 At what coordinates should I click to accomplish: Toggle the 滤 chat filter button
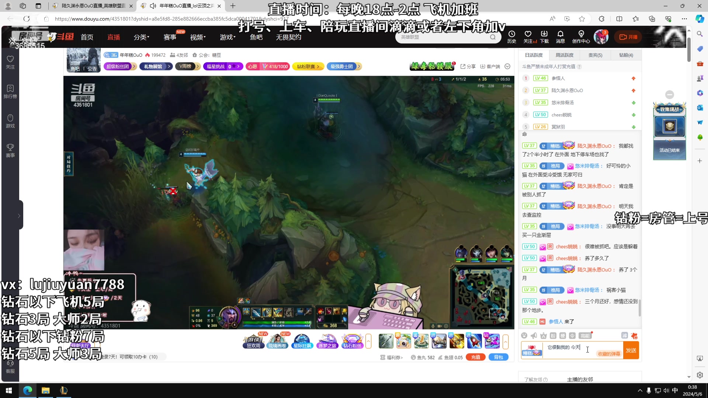[x=624, y=335]
